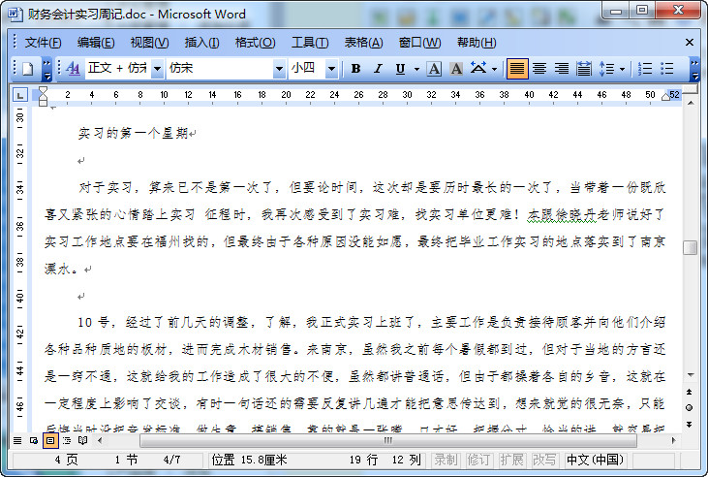Switch to Reading Layout view icon
The image size is (708, 477).
[x=82, y=440]
